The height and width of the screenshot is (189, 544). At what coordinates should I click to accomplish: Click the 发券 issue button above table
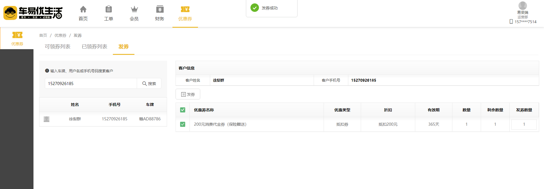(x=188, y=94)
